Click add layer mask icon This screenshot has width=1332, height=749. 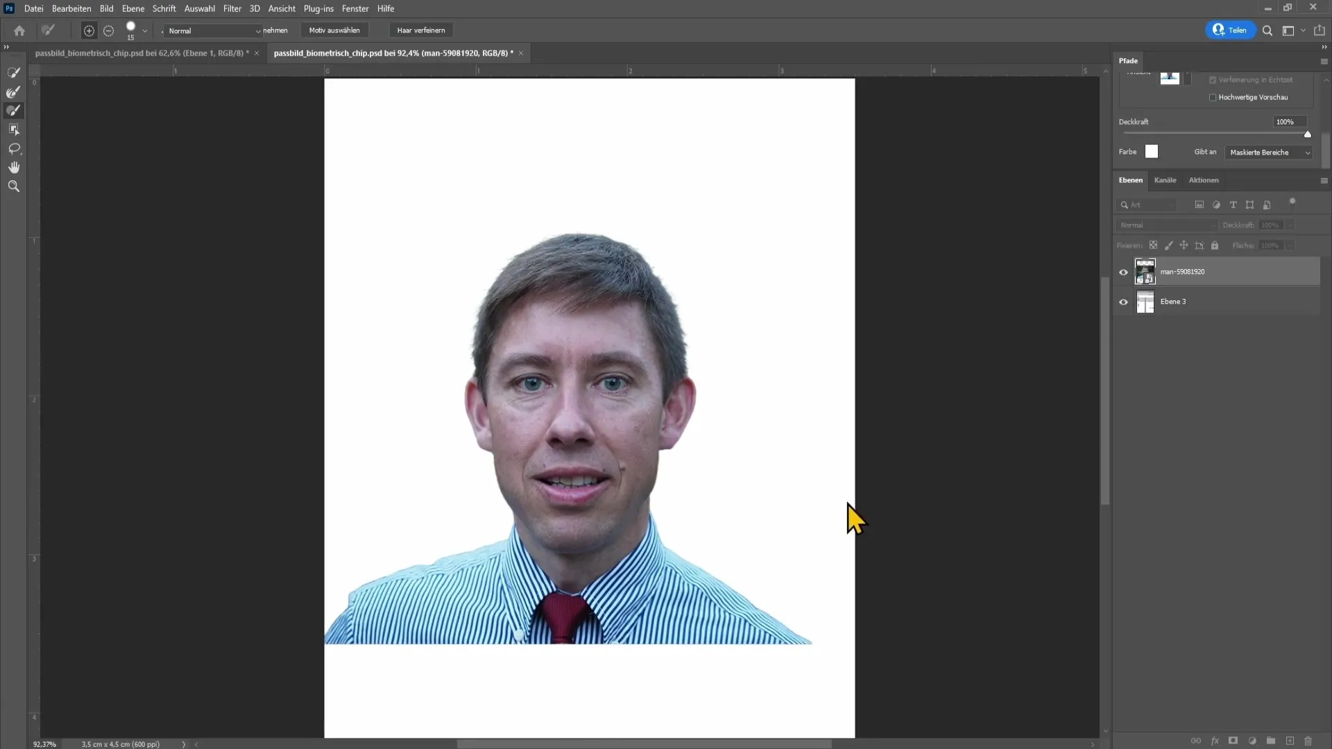pyautogui.click(x=1233, y=741)
